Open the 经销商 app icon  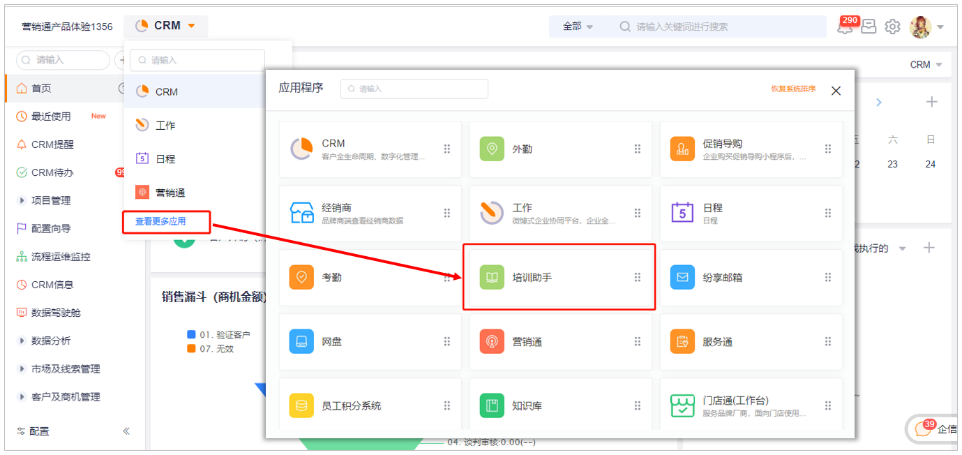[301, 213]
